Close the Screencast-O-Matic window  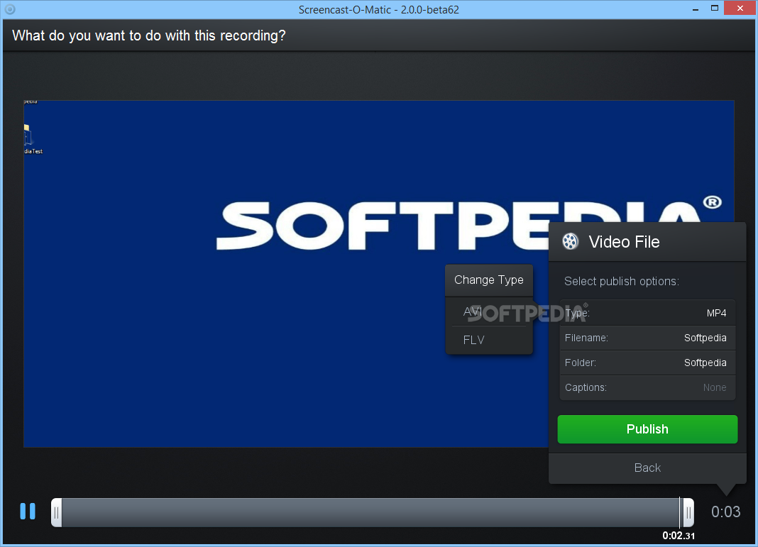740,9
